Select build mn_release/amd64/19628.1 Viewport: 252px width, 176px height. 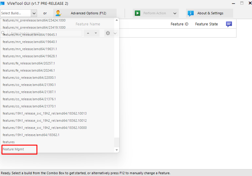click(30, 56)
